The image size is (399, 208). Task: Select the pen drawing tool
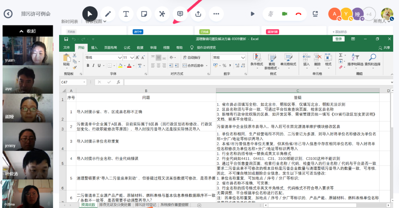coord(108,14)
